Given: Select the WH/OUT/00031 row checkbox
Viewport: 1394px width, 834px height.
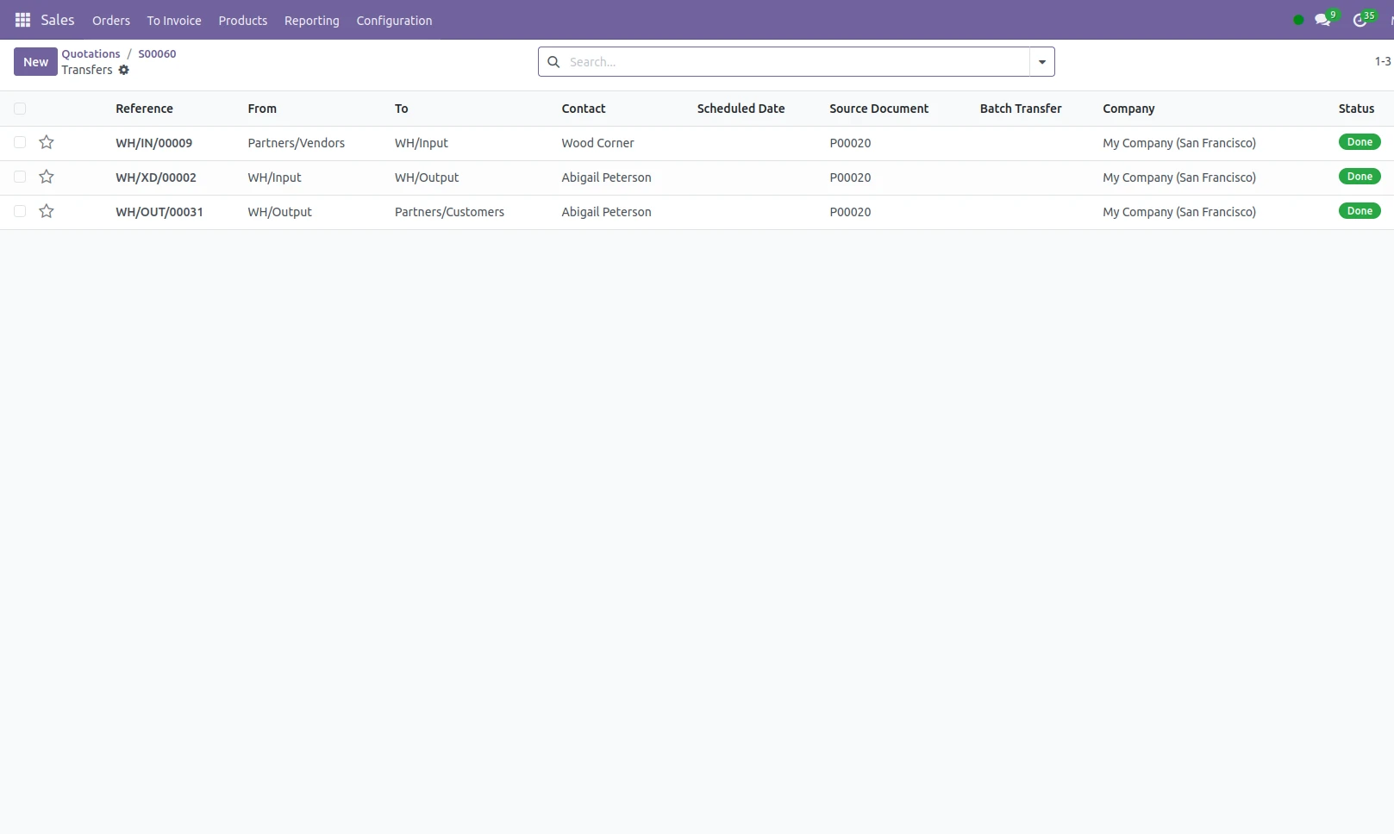Looking at the screenshot, I should (x=20, y=212).
